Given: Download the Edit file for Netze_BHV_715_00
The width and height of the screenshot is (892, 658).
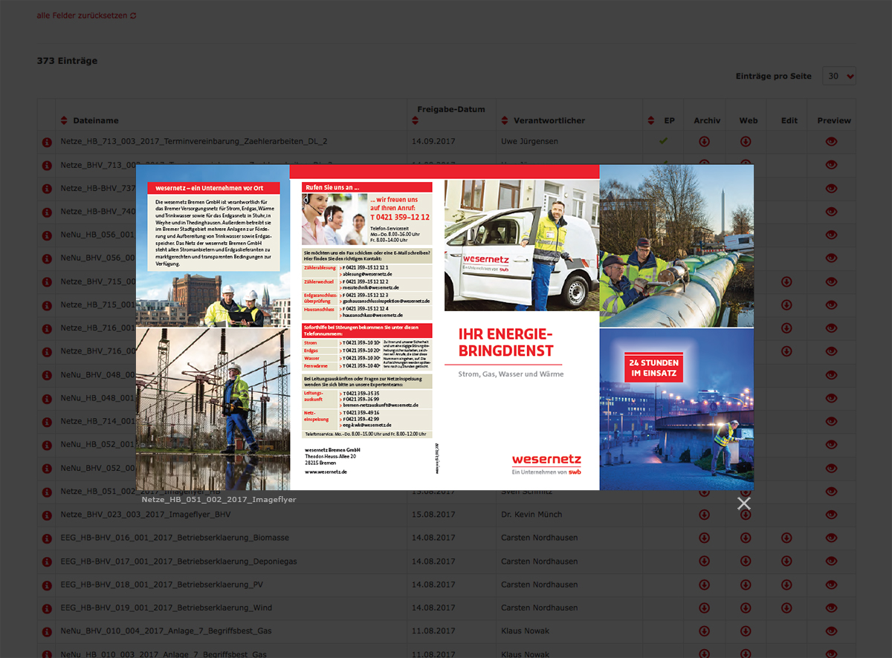Looking at the screenshot, I should pos(786,282).
